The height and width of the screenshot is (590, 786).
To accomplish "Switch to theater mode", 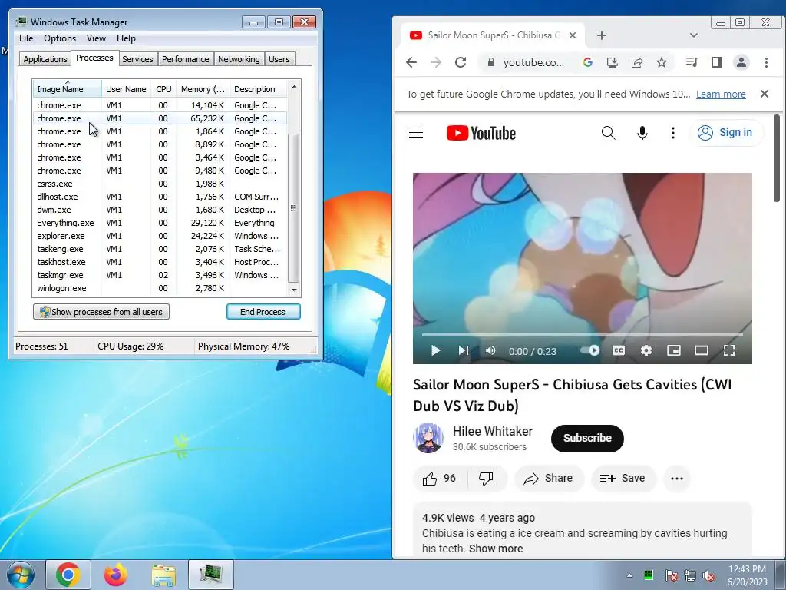I will pos(702,350).
